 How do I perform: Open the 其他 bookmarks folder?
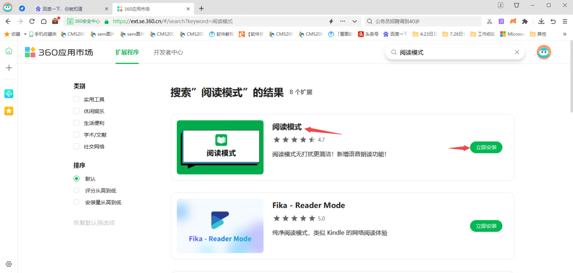[x=538, y=34]
